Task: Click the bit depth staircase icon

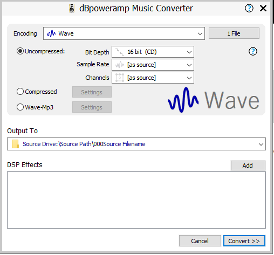Action: 120,52
